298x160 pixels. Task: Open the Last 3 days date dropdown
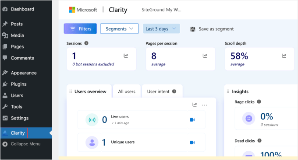[x=161, y=28]
